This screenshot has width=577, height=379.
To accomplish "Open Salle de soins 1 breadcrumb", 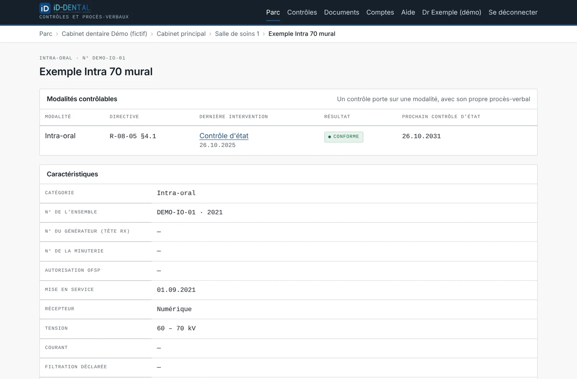I will (237, 34).
